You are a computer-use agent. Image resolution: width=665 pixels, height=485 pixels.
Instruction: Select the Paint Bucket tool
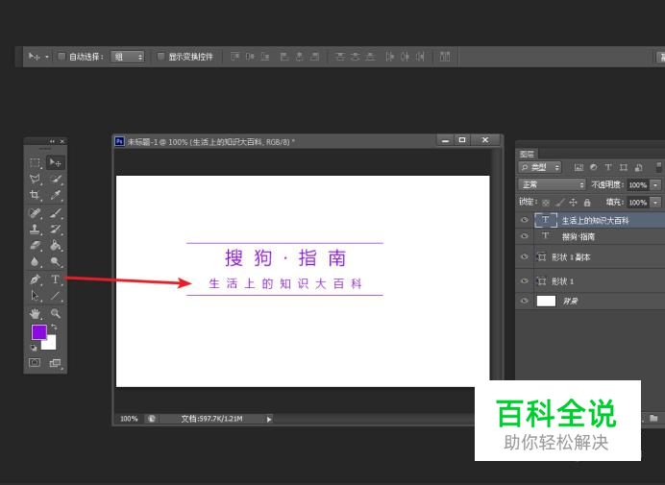[x=56, y=246]
